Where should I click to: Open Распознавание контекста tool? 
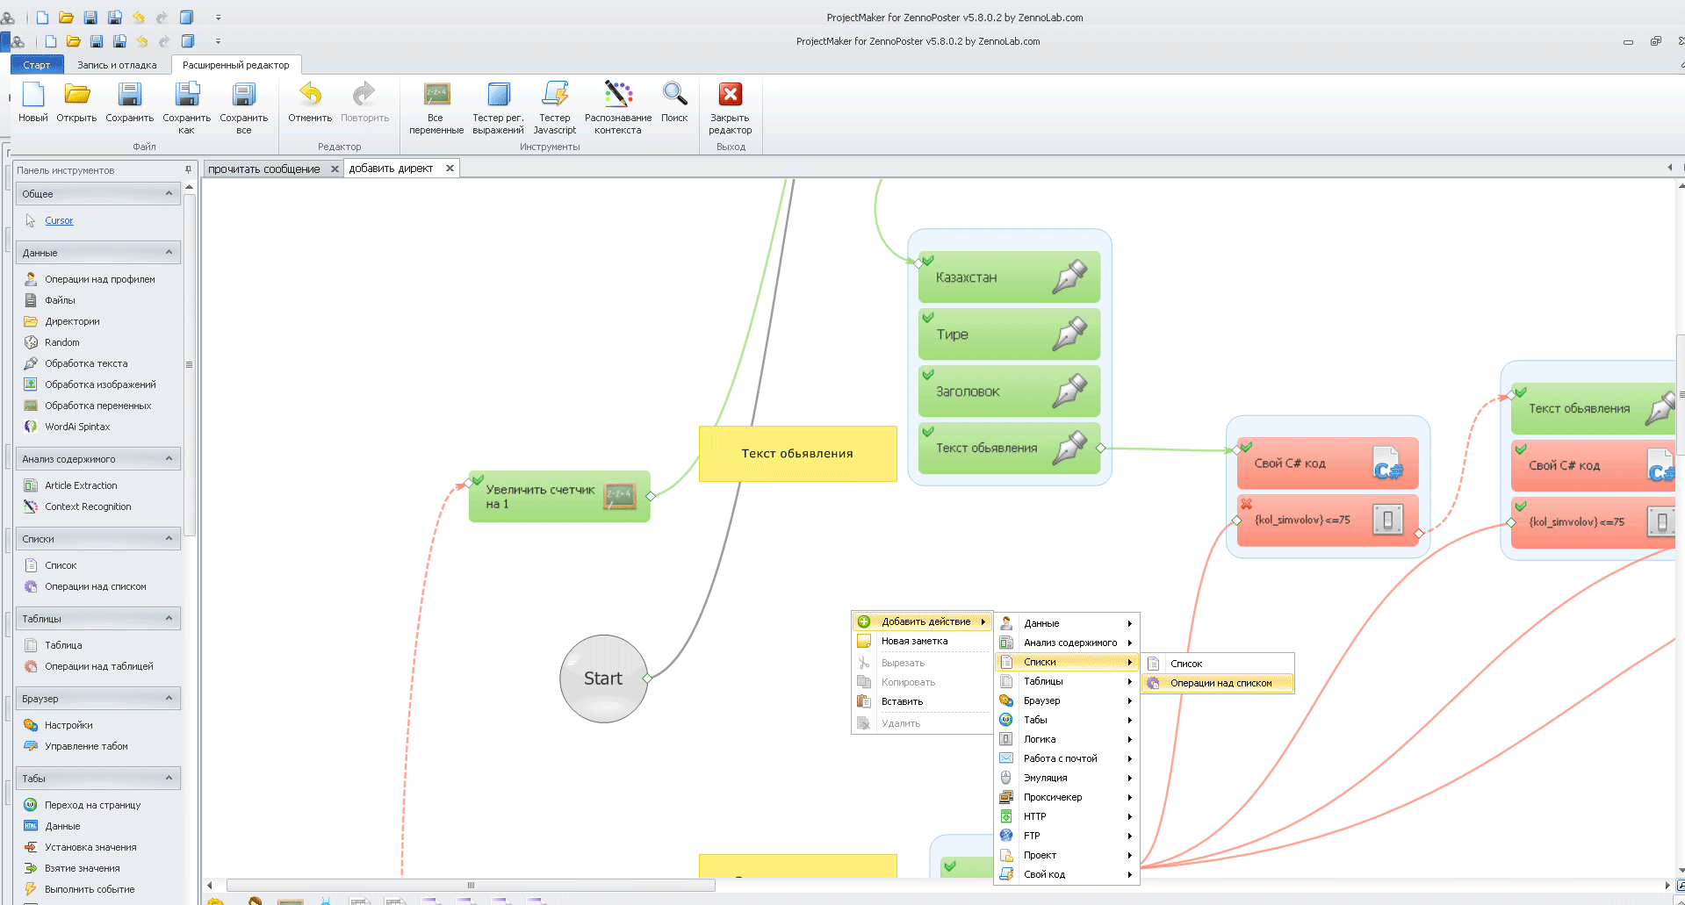[618, 108]
